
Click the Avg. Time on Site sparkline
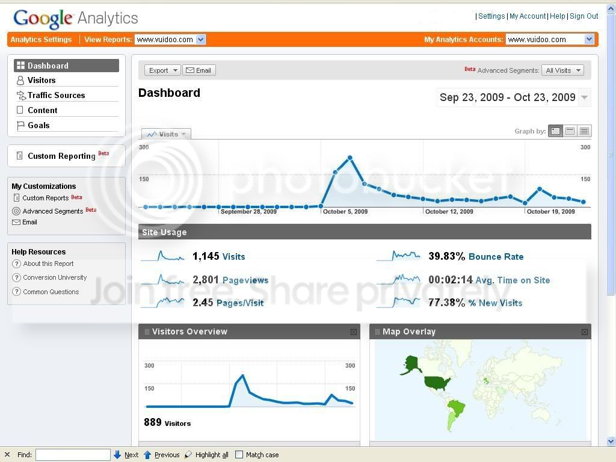[398, 279]
